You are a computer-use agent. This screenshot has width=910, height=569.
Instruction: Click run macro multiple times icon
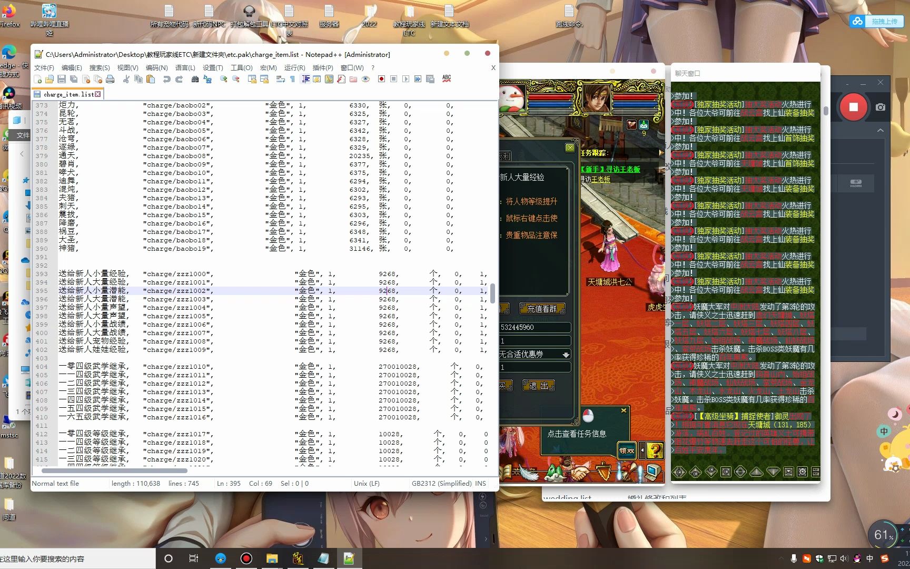tap(418, 79)
